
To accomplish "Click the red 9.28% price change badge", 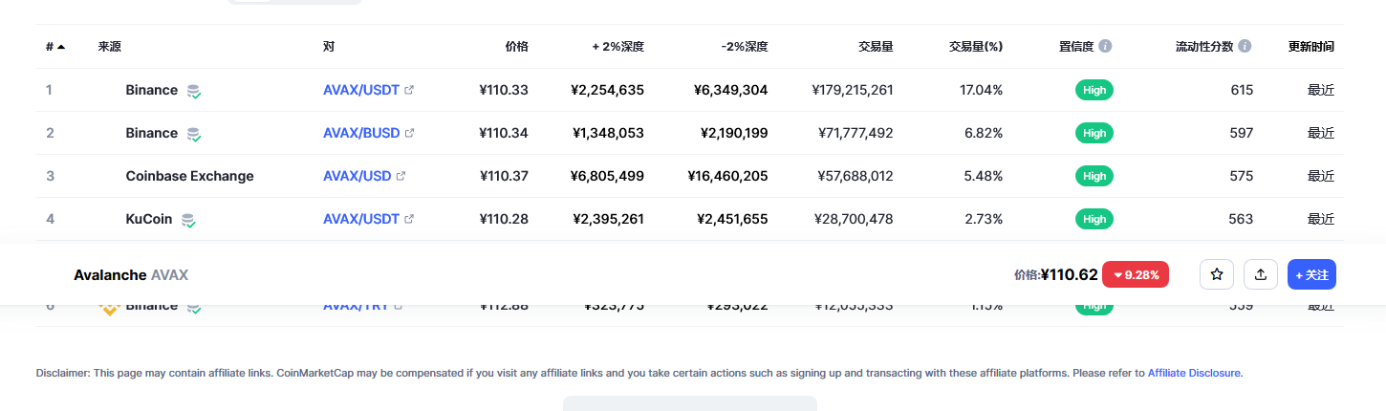I will pos(1136,274).
